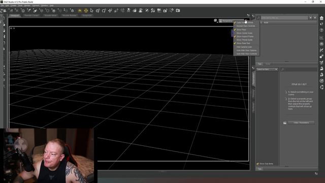Switch to the Viewport tab
Image resolution: width=325 pixels, height=183 pixels.
[x=15, y=16]
